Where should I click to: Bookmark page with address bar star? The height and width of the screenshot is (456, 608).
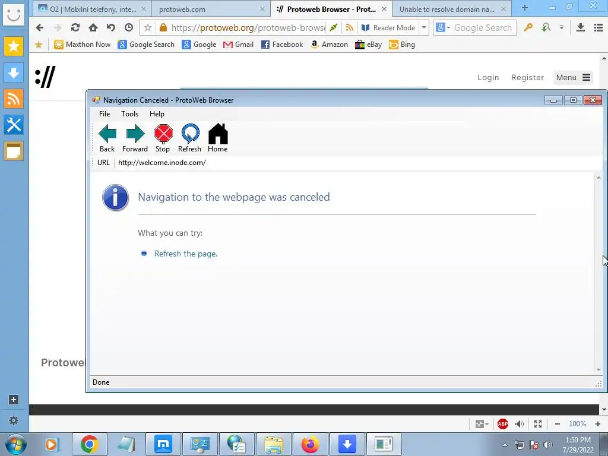point(148,27)
